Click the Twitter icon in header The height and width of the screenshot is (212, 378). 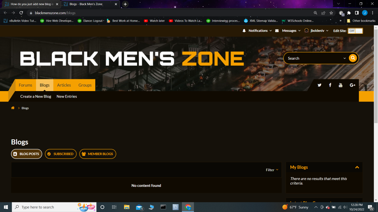click(319, 85)
